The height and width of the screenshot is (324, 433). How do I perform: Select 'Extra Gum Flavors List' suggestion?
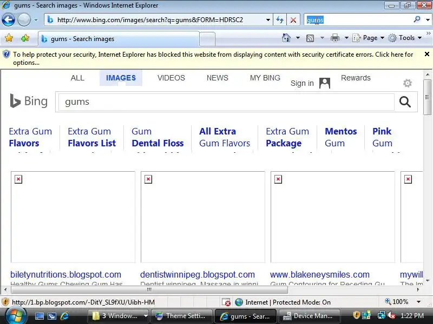(91, 137)
